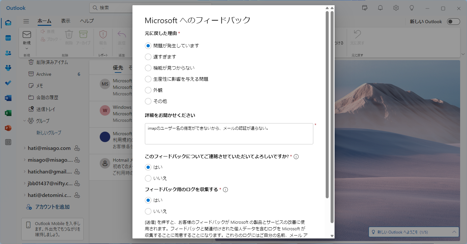Turn on the 新しい Outlook toggle
The image size is (467, 244).
pos(454,22)
